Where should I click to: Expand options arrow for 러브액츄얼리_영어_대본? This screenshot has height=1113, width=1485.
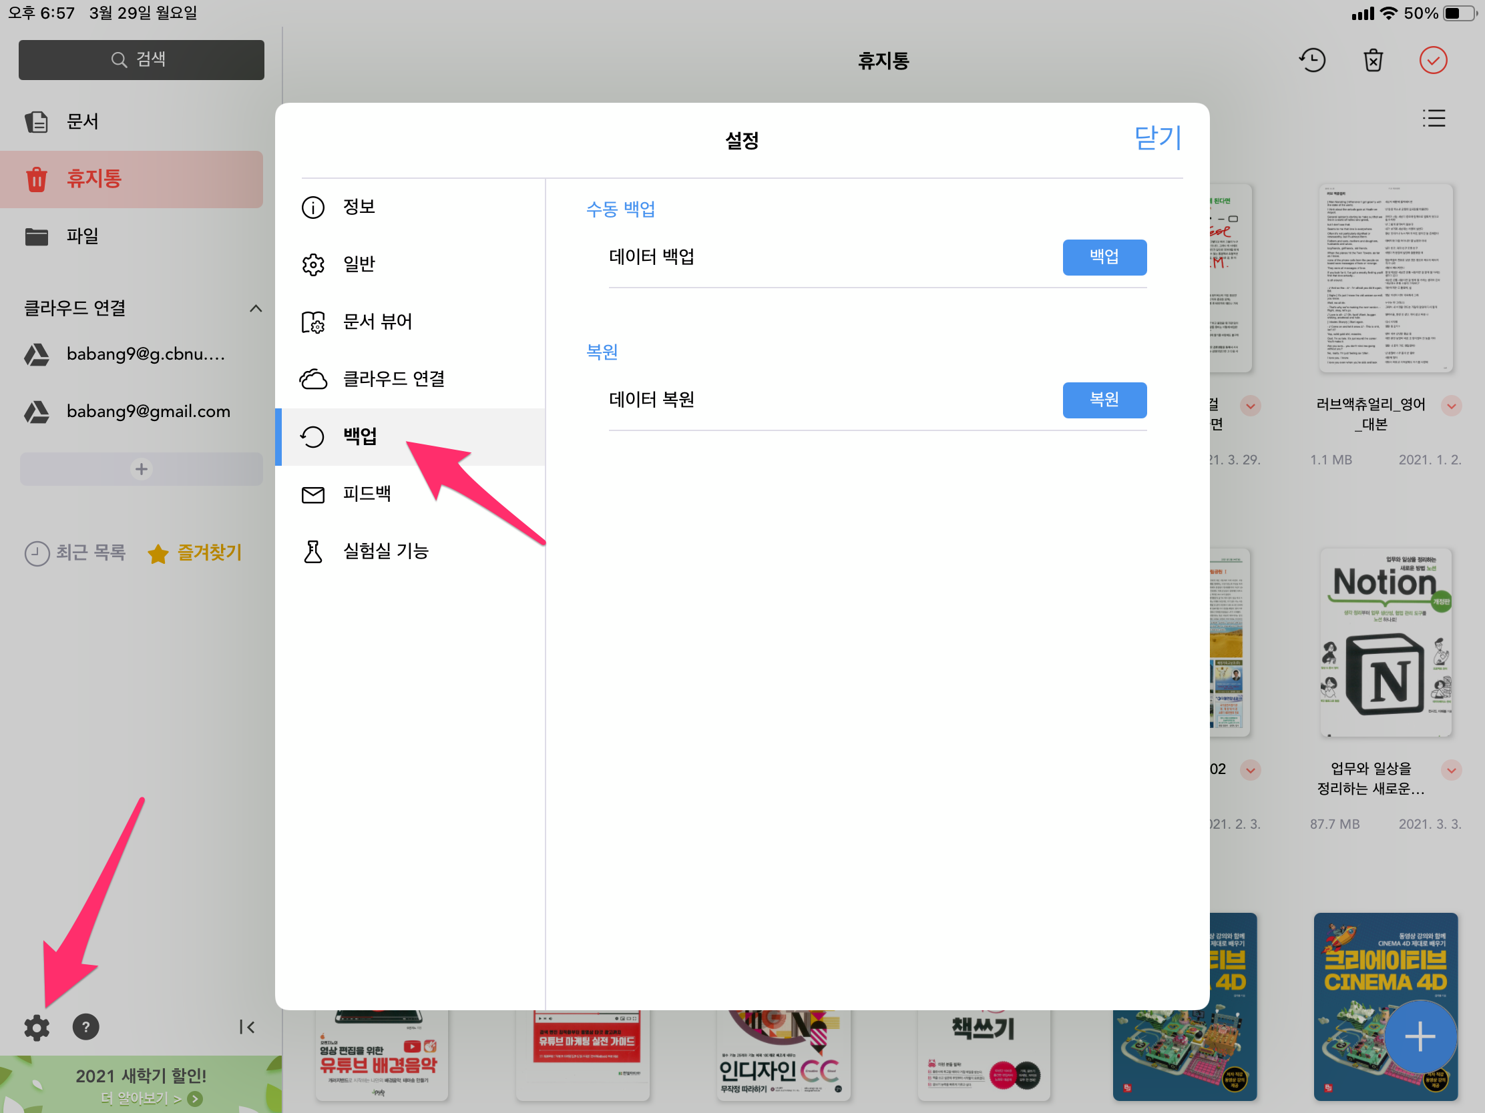[1451, 406]
